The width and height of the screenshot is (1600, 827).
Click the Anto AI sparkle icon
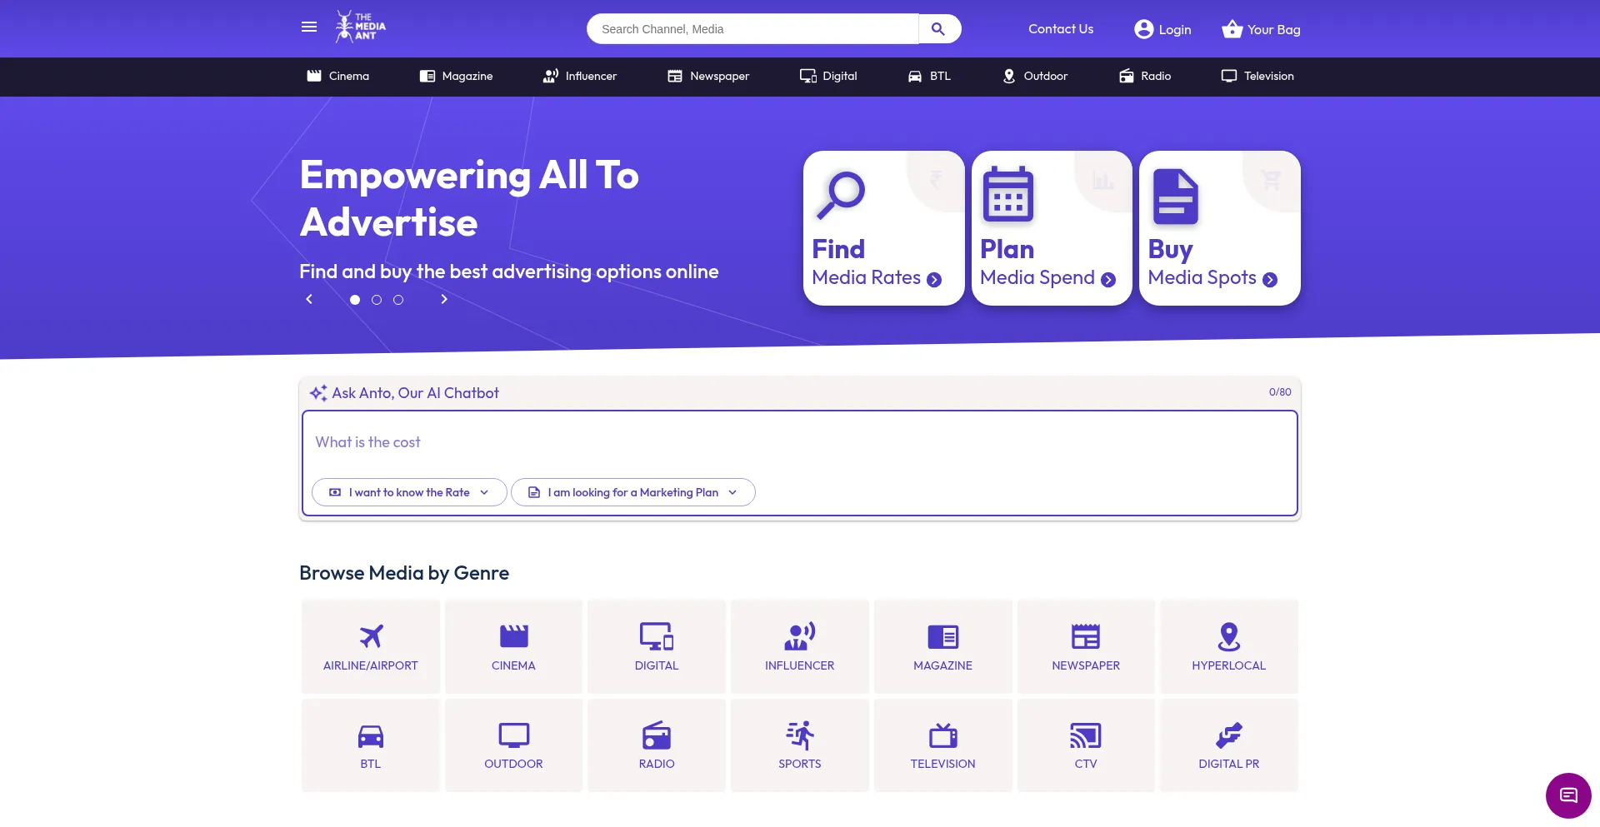coord(318,393)
